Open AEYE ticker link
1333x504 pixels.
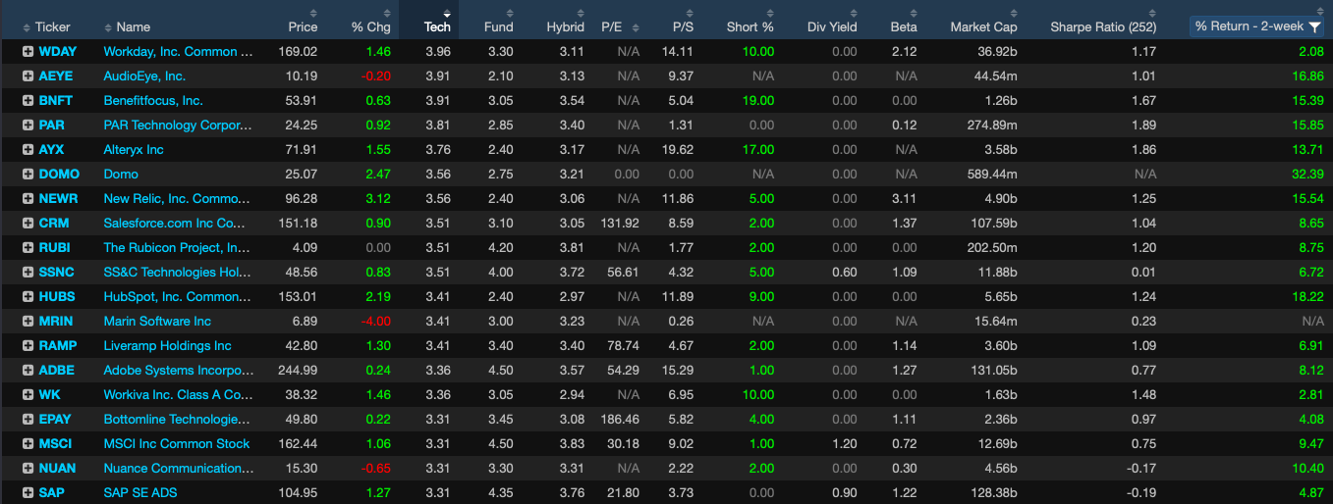point(57,76)
